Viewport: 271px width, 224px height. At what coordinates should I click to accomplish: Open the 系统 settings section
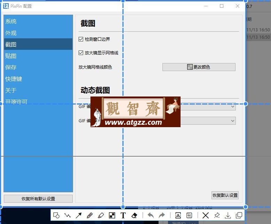click(x=38, y=21)
